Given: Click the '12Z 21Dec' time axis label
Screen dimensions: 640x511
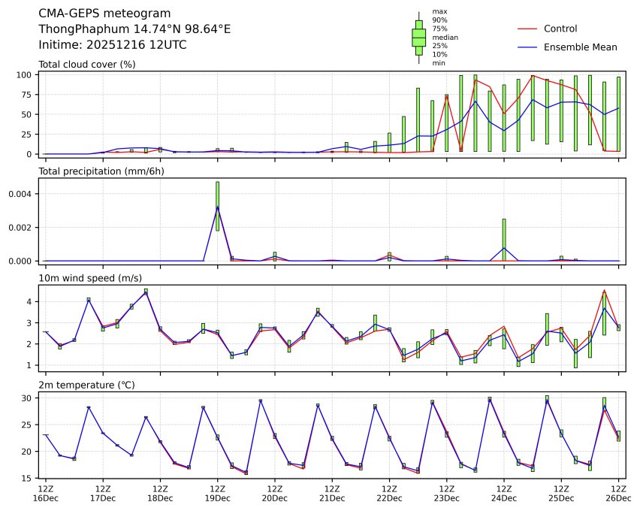Looking at the screenshot, I should point(332,494).
